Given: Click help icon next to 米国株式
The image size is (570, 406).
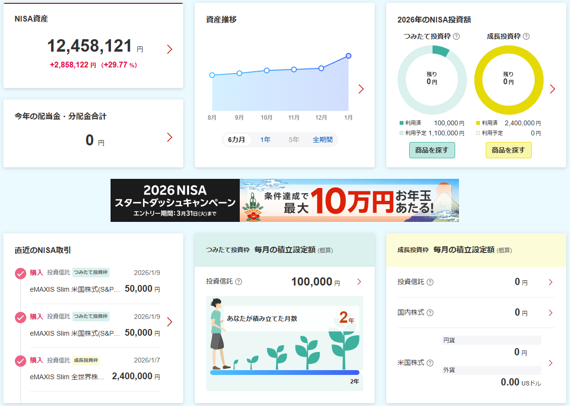Looking at the screenshot, I should click(430, 363).
